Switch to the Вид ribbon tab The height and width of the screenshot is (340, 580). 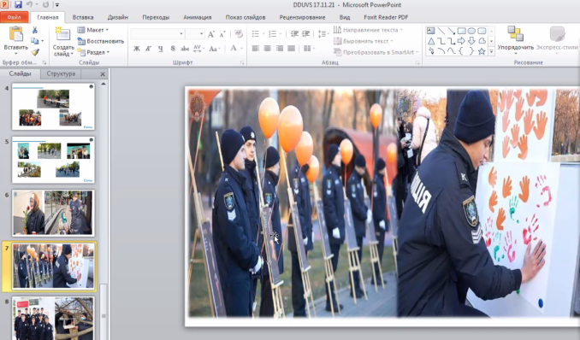point(345,17)
